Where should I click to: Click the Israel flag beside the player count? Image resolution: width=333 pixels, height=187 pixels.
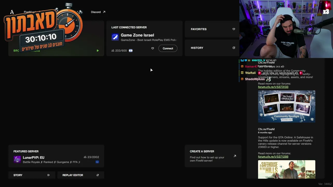tap(131, 51)
